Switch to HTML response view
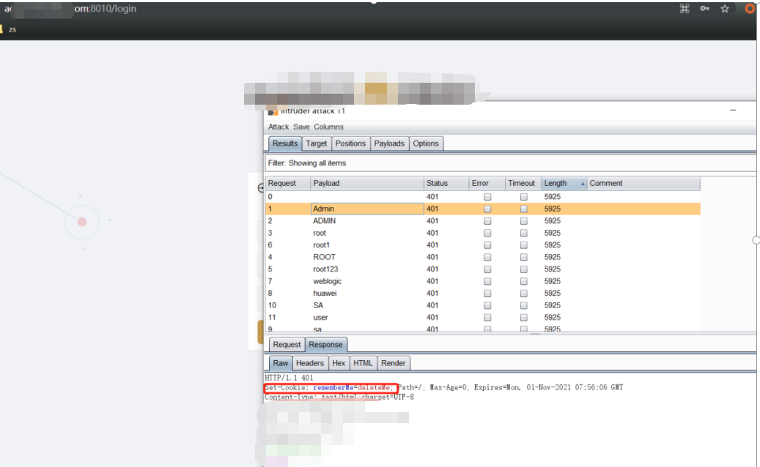The height and width of the screenshot is (467, 760). pos(363,363)
